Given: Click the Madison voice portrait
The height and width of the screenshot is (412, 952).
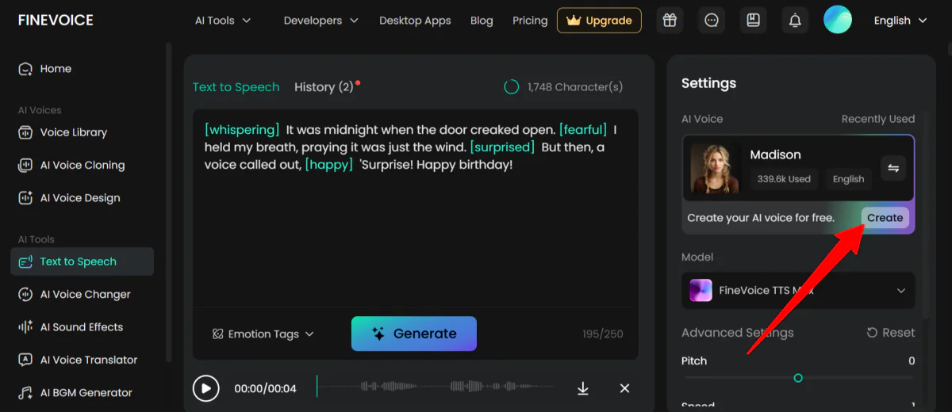Looking at the screenshot, I should point(715,168).
